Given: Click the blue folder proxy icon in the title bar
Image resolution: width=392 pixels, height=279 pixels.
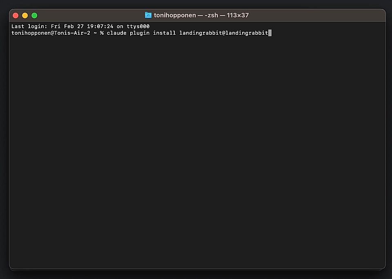Looking at the screenshot, I should pos(148,15).
